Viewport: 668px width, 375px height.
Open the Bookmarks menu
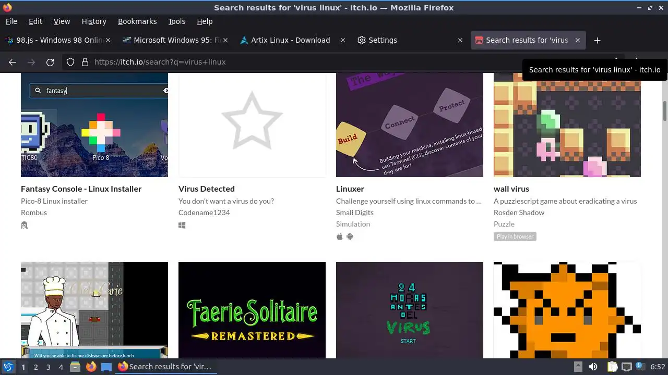[137, 21]
